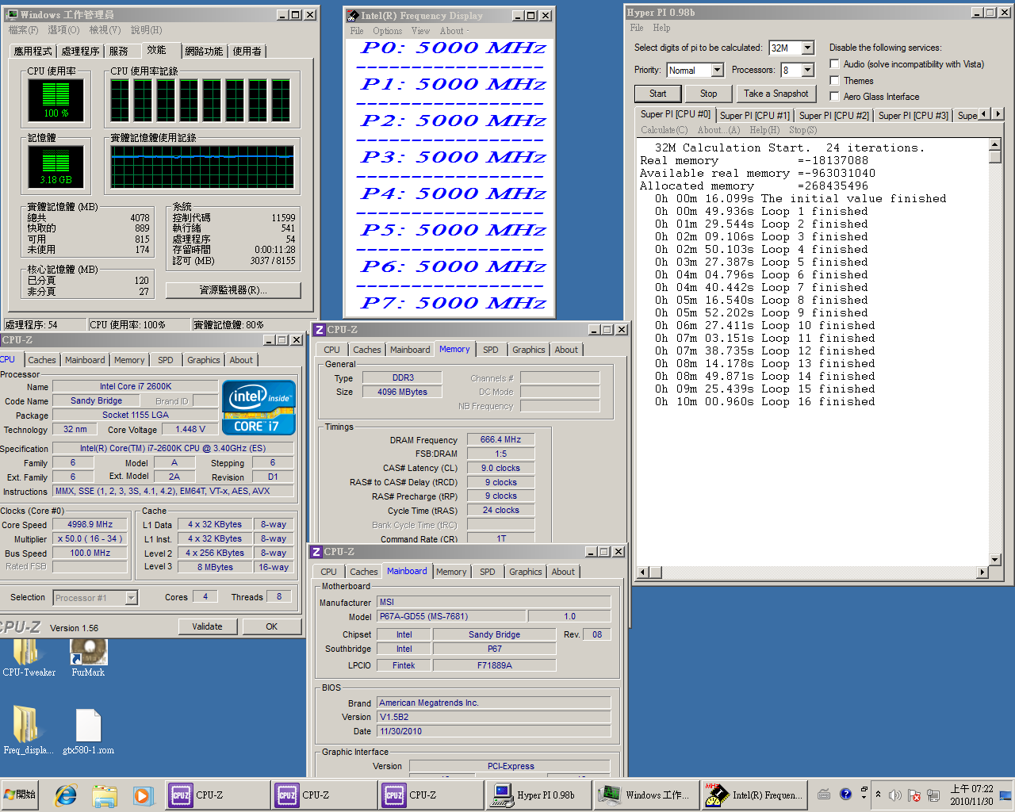Click the memory 3.18 GB meter
Viewport: 1015px width, 812px height.
[x=56, y=167]
